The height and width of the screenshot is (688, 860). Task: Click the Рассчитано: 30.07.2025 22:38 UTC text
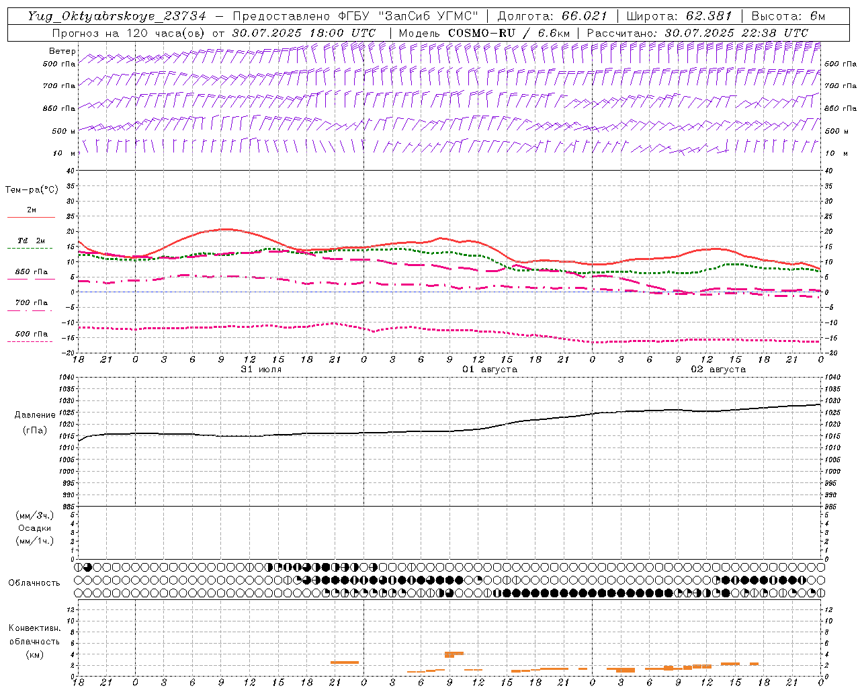click(697, 33)
